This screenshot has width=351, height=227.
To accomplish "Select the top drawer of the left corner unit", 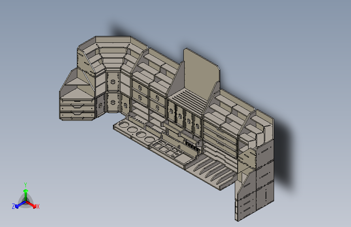I will coord(77,103).
